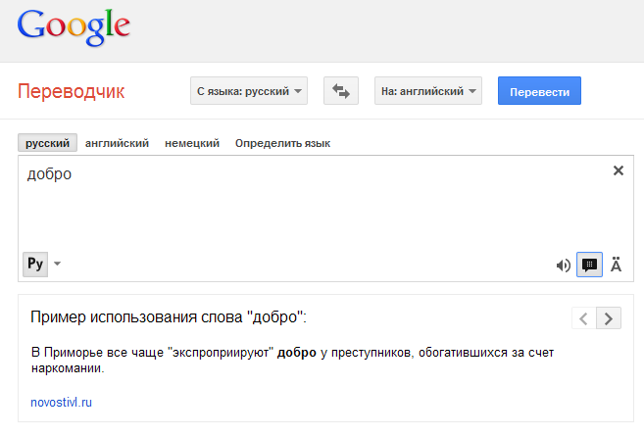Listen to the pronunciation of добро
Screen dimensions: 644x436
point(563,266)
